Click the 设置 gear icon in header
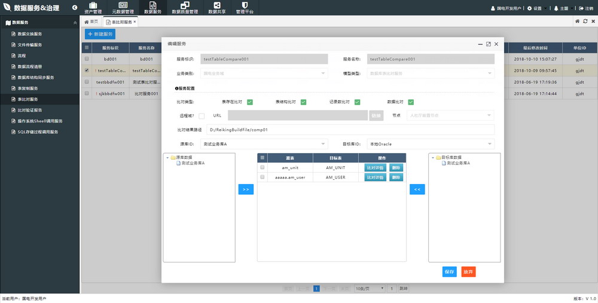598x303 pixels. coord(530,8)
